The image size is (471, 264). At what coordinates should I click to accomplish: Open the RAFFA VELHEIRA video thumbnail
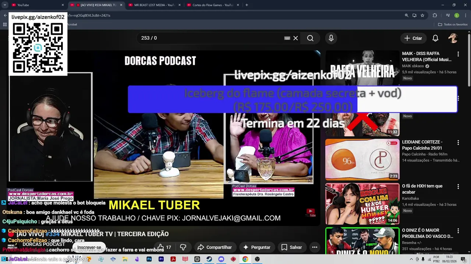[362, 68]
